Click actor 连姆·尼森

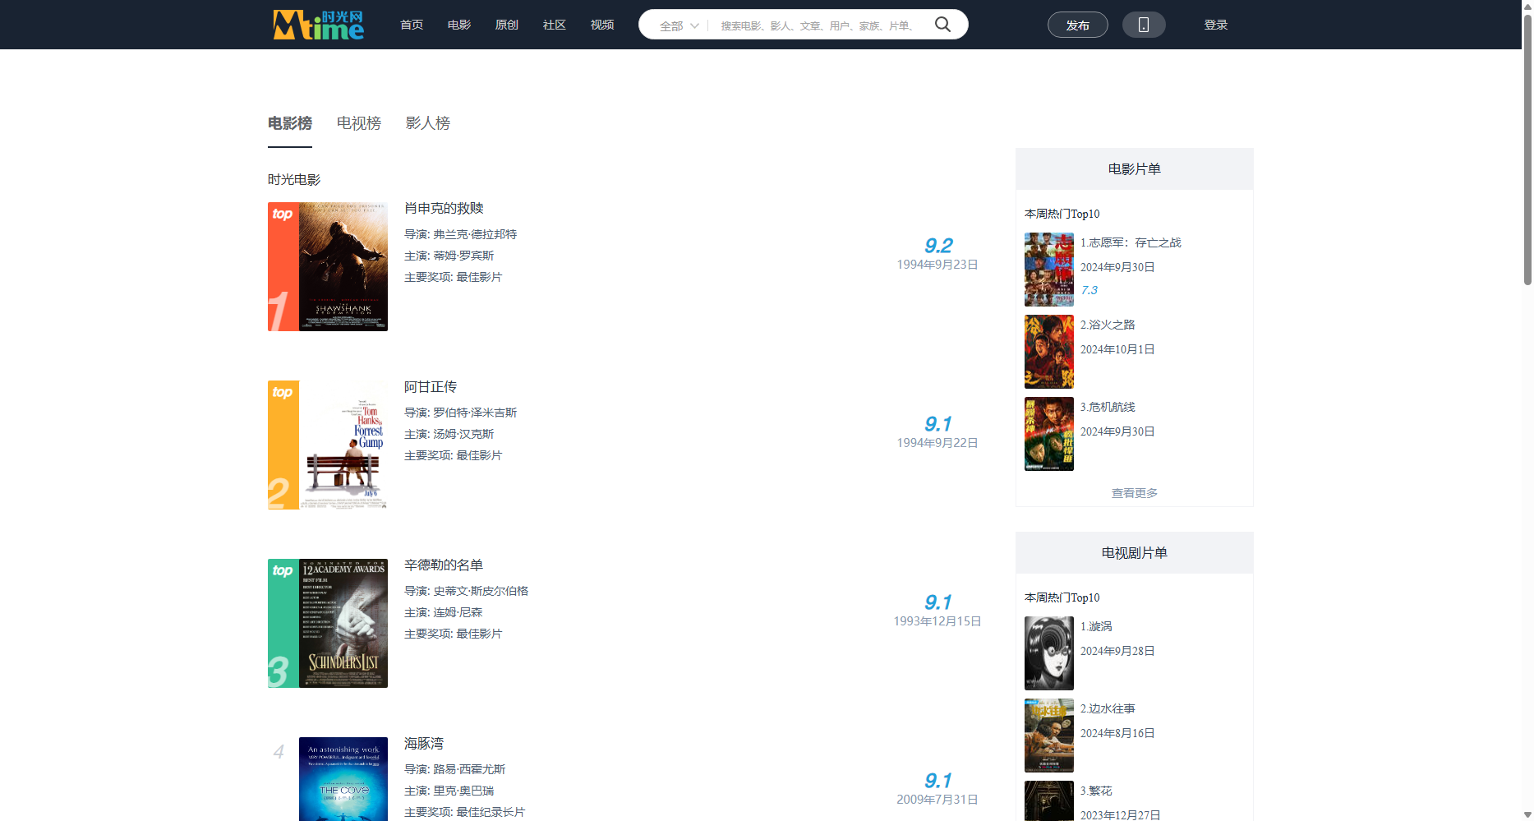[458, 612]
